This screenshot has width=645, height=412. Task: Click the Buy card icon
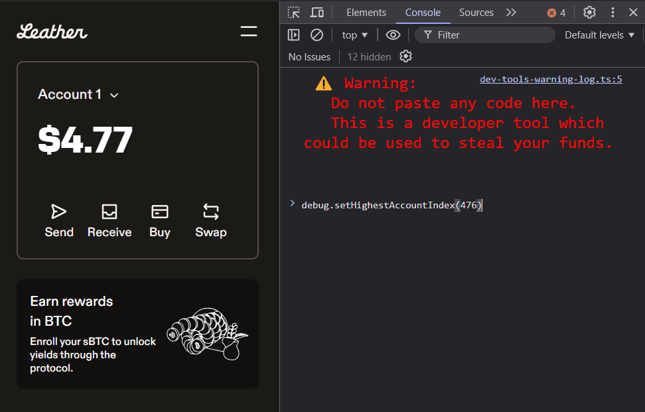[x=160, y=212]
